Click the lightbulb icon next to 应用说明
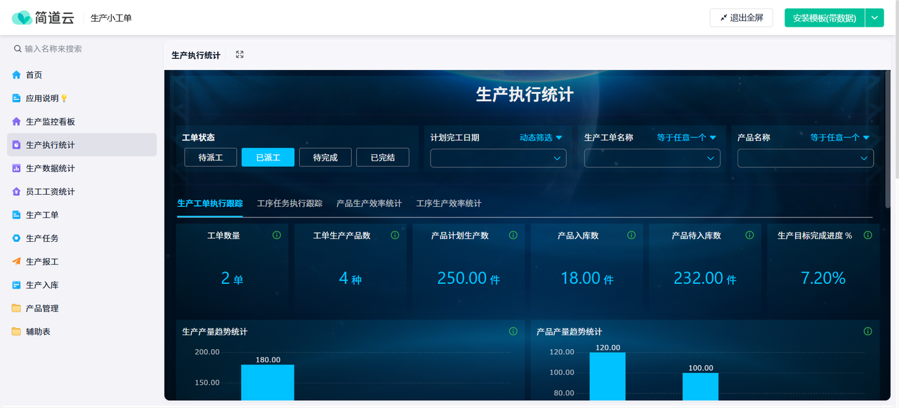This screenshot has height=408, width=899. pyautogui.click(x=64, y=99)
